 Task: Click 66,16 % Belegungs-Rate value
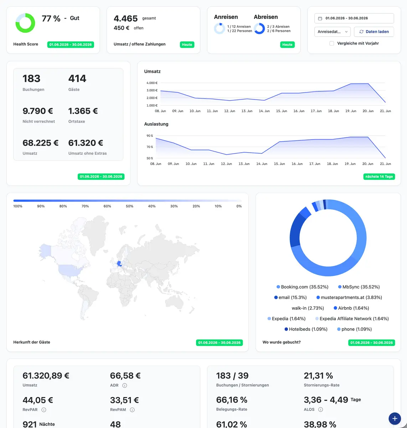coord(232,400)
